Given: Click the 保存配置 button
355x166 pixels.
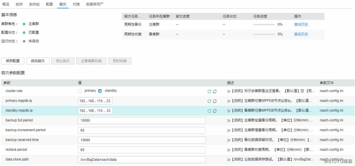Looking at the screenshot, I should pos(13,61).
